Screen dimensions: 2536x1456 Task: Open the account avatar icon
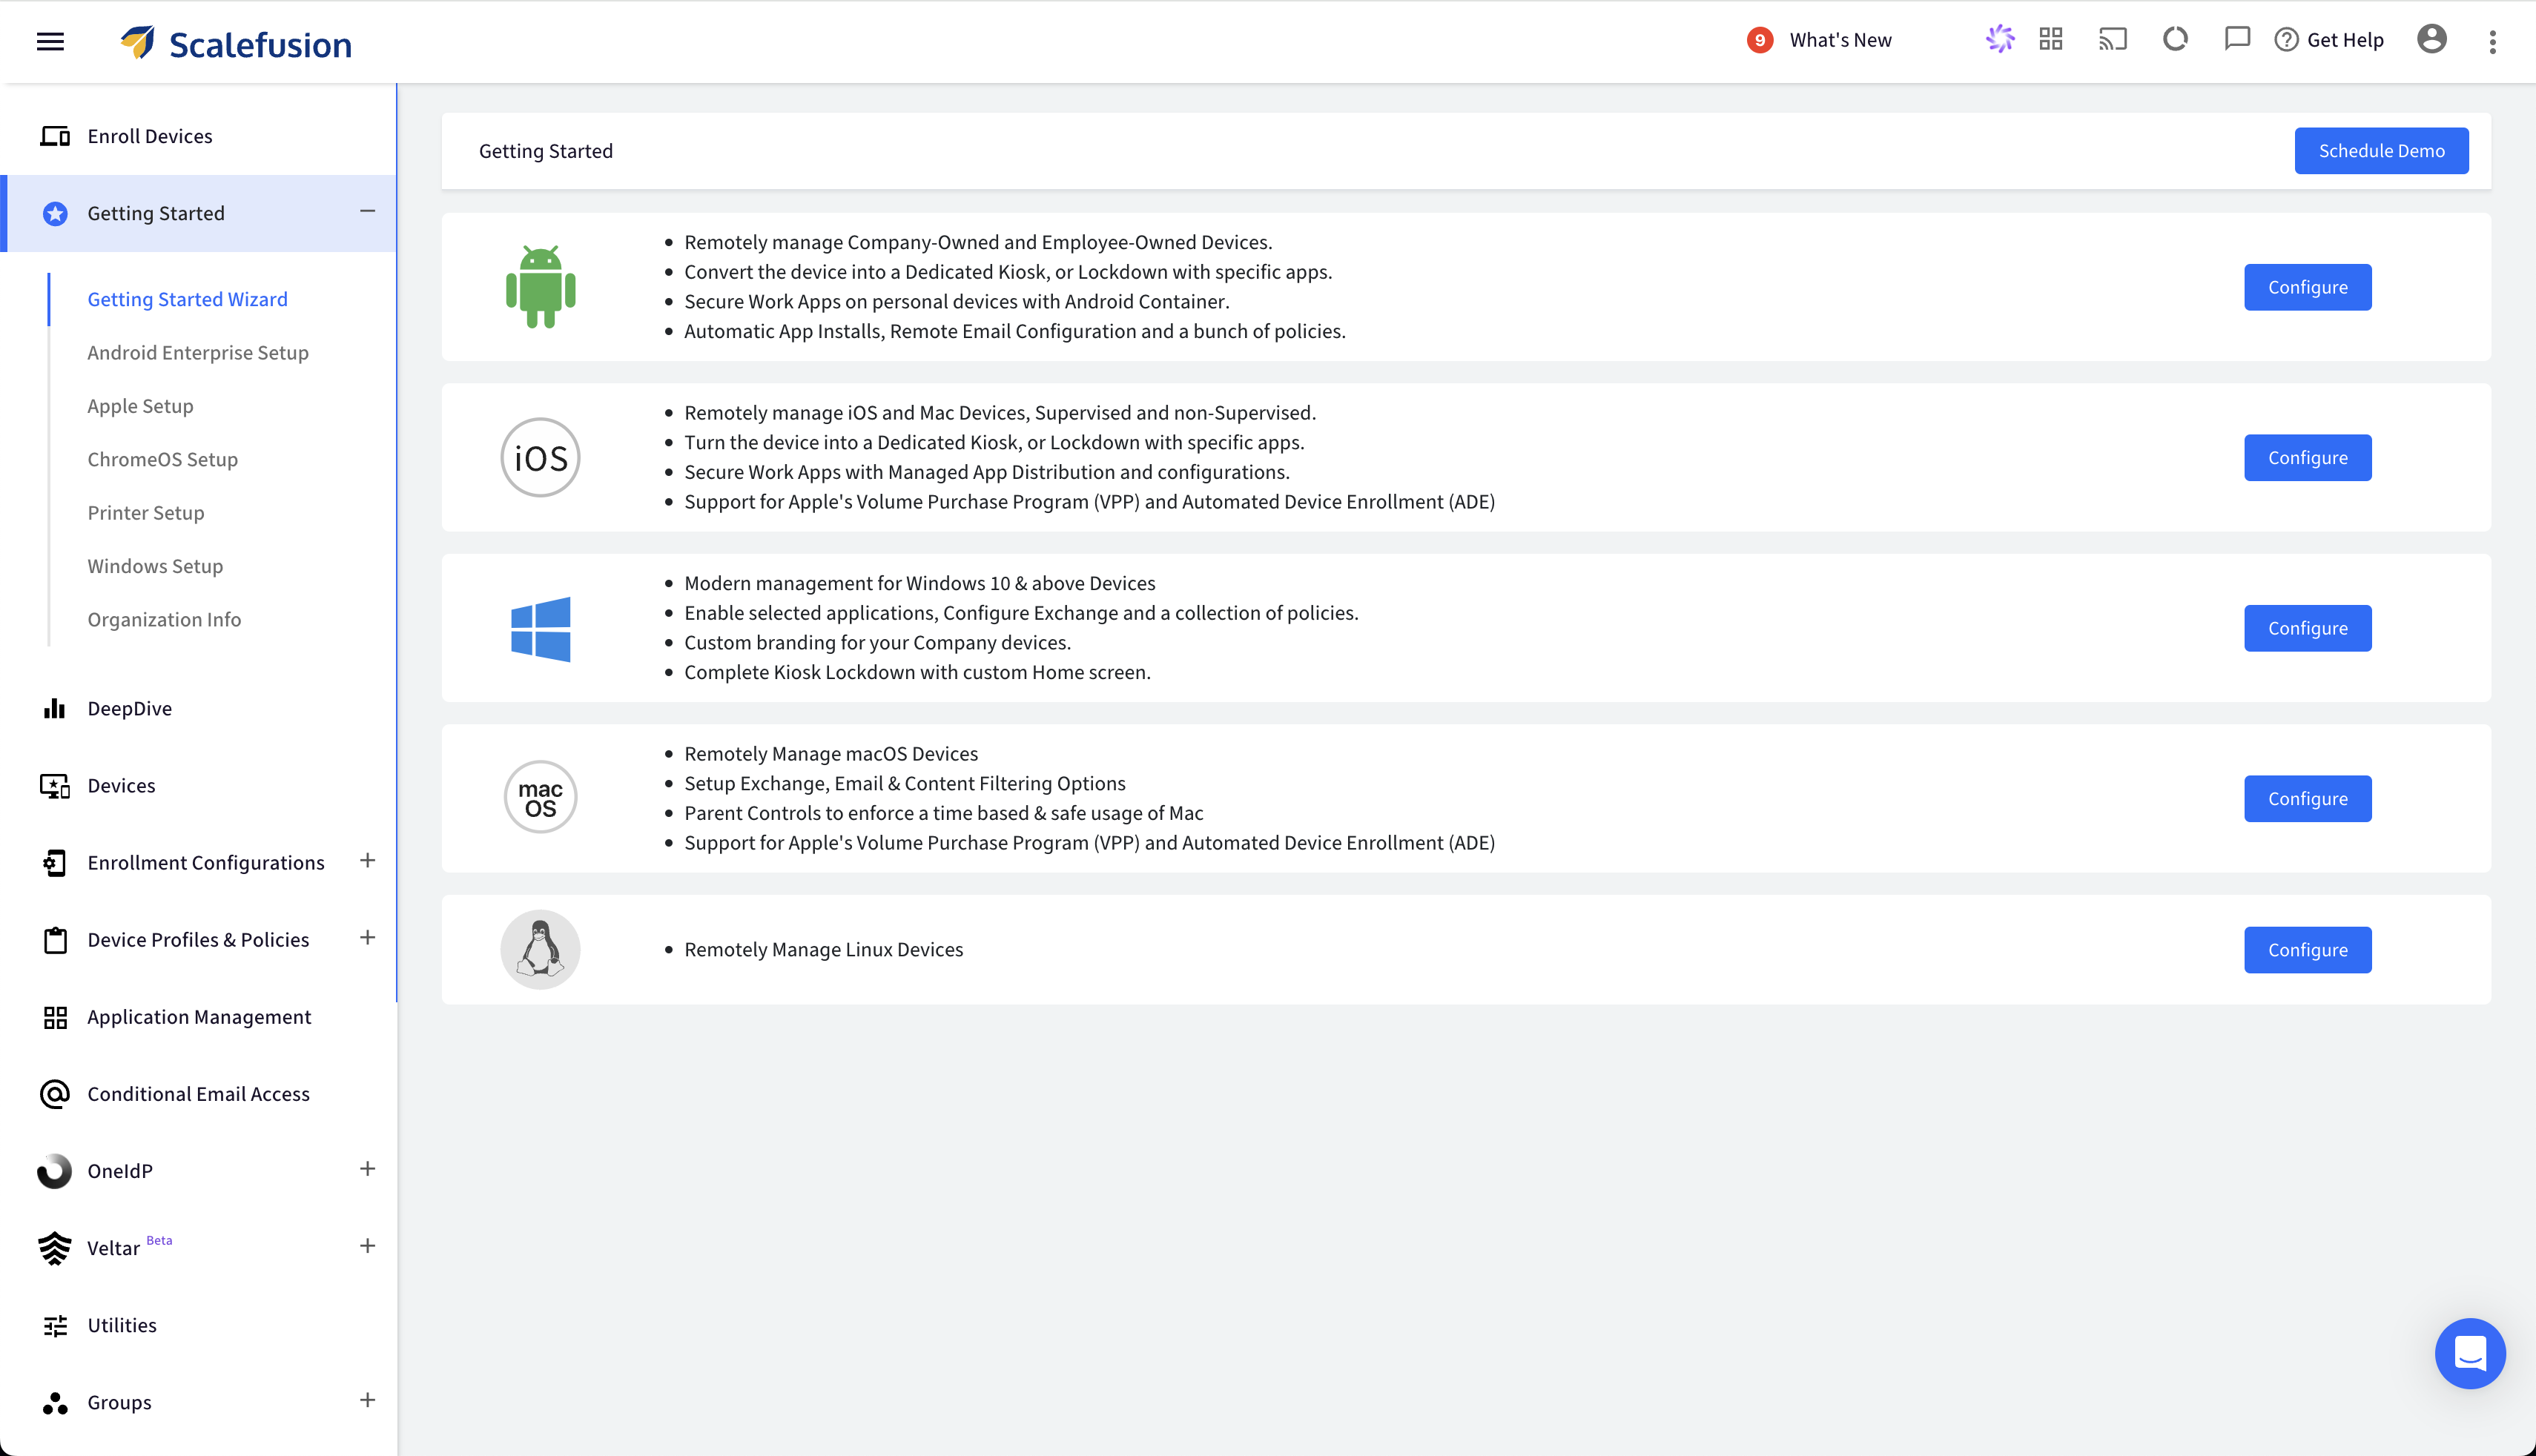[2432, 39]
